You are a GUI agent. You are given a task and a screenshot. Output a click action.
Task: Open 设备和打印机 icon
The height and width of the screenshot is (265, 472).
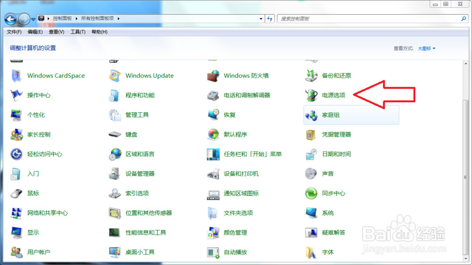pos(213,174)
